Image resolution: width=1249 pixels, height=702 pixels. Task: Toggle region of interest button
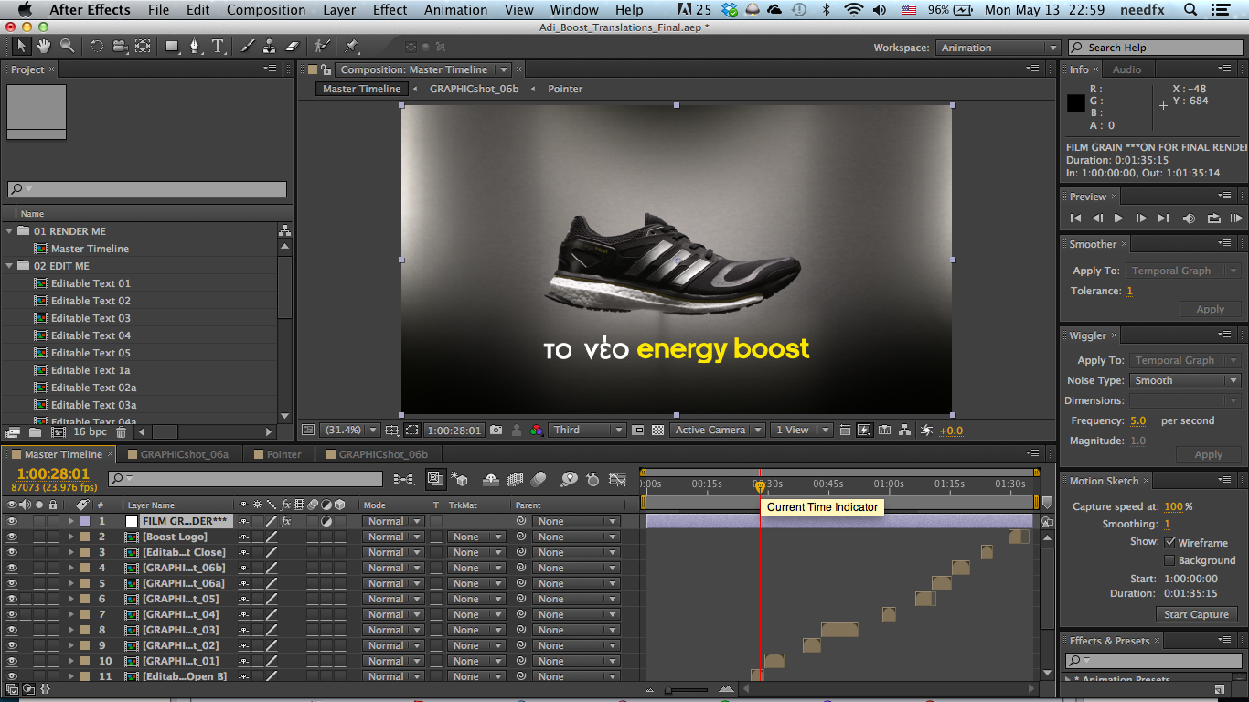(637, 430)
